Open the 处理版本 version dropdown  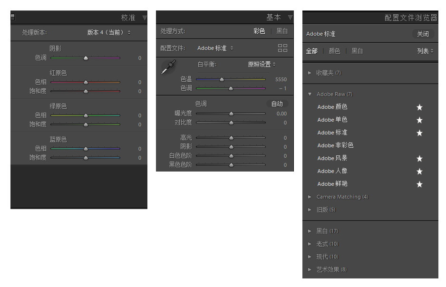(x=109, y=32)
